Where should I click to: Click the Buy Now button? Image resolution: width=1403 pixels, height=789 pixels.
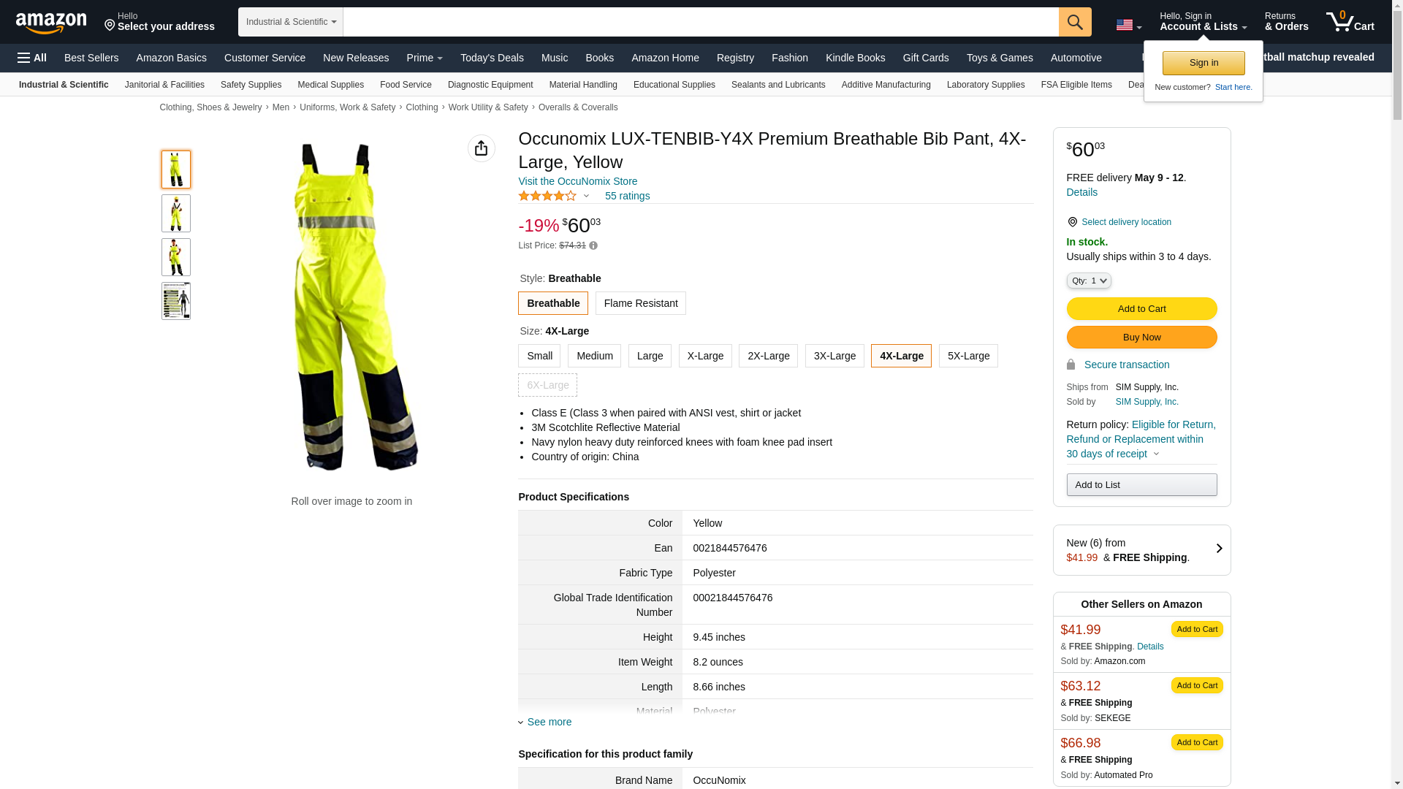click(x=1141, y=338)
